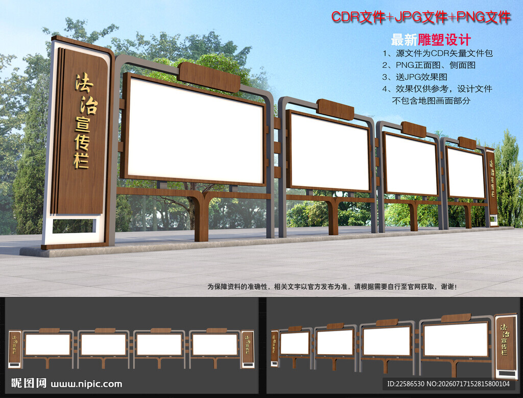Click the largest blank white display panel
Screen dimensions: 523x398
tap(195, 131)
